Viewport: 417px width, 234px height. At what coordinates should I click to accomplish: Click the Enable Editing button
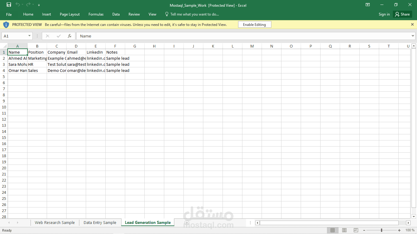[x=254, y=25]
